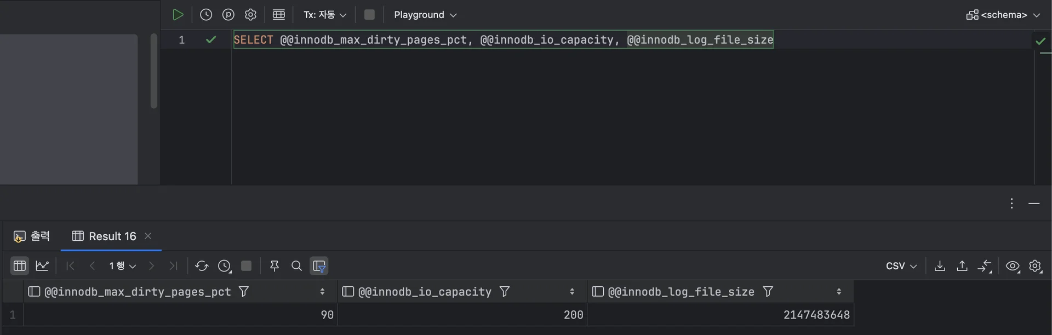The width and height of the screenshot is (1052, 335).
Task: Toggle the local filter button in the results toolbar
Action: (x=319, y=266)
